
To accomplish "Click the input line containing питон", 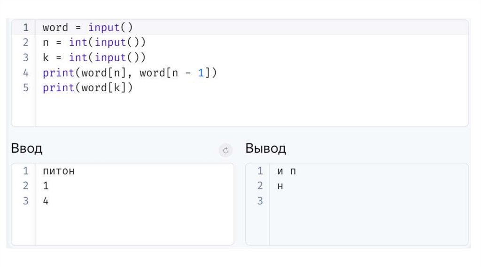I will [59, 171].
